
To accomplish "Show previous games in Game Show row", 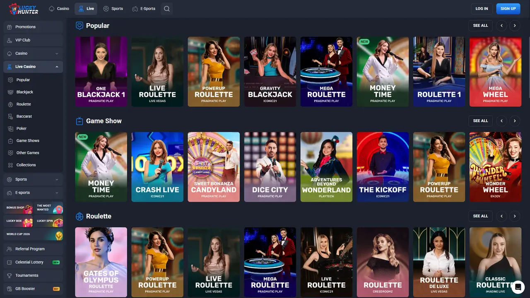I will click(x=501, y=121).
